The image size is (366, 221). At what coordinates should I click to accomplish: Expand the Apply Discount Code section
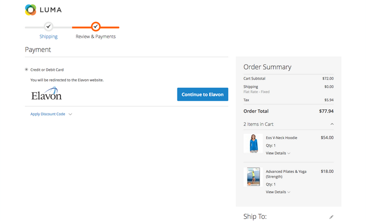pos(70,114)
